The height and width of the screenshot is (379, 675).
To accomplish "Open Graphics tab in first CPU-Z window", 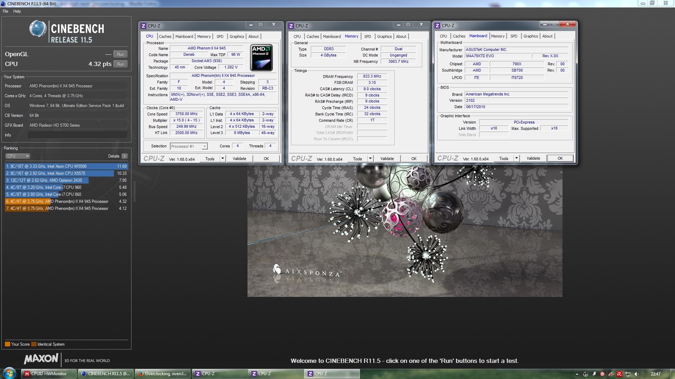I will point(237,36).
